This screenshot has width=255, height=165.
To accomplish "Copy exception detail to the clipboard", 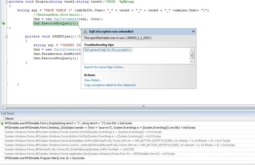I will (x=110, y=85).
